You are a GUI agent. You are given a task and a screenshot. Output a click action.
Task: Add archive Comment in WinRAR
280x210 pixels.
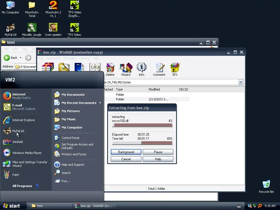coord(159,69)
